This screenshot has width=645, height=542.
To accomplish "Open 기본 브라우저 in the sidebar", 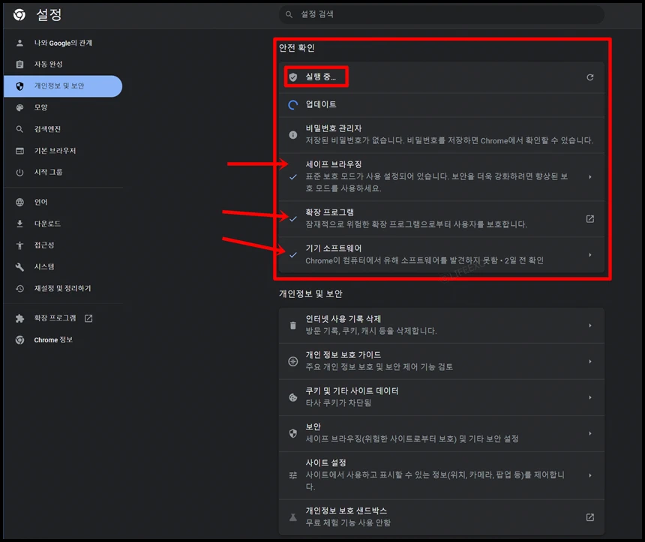I will point(63,151).
